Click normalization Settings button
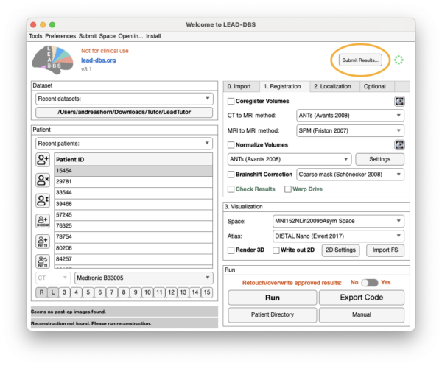 [x=379, y=160]
